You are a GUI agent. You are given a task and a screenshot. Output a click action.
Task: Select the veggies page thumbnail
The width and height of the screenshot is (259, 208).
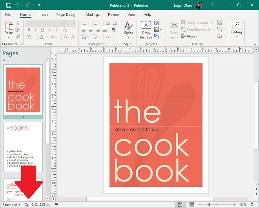pyautogui.click(x=23, y=147)
